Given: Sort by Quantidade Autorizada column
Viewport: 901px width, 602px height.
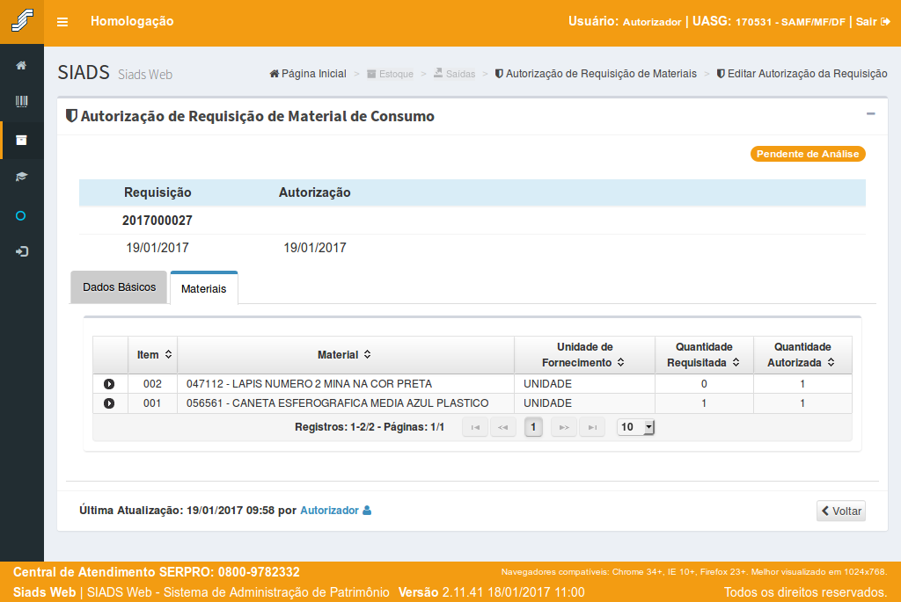Looking at the screenshot, I should [802, 355].
